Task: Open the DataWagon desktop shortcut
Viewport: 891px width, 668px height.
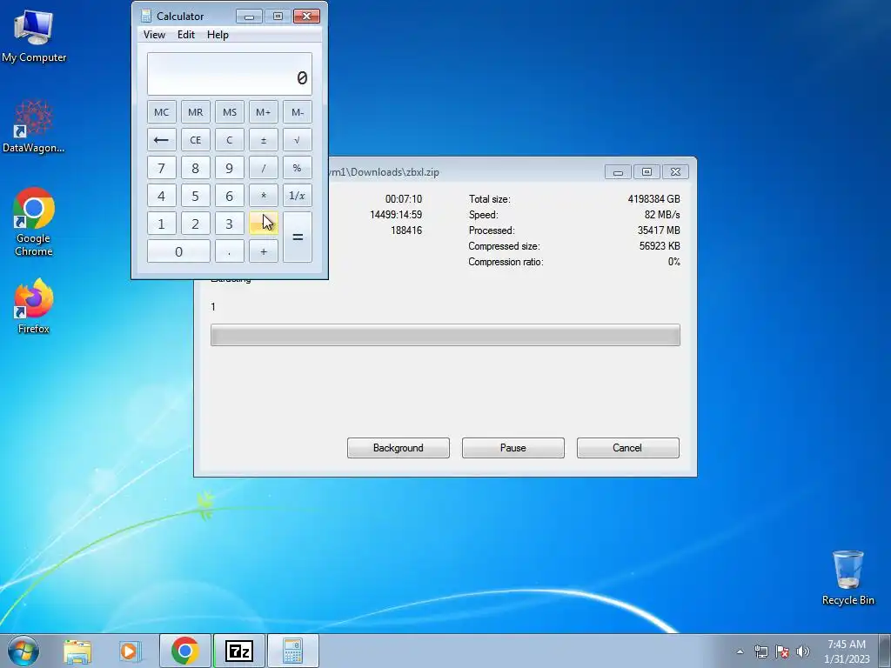Action: click(34, 126)
